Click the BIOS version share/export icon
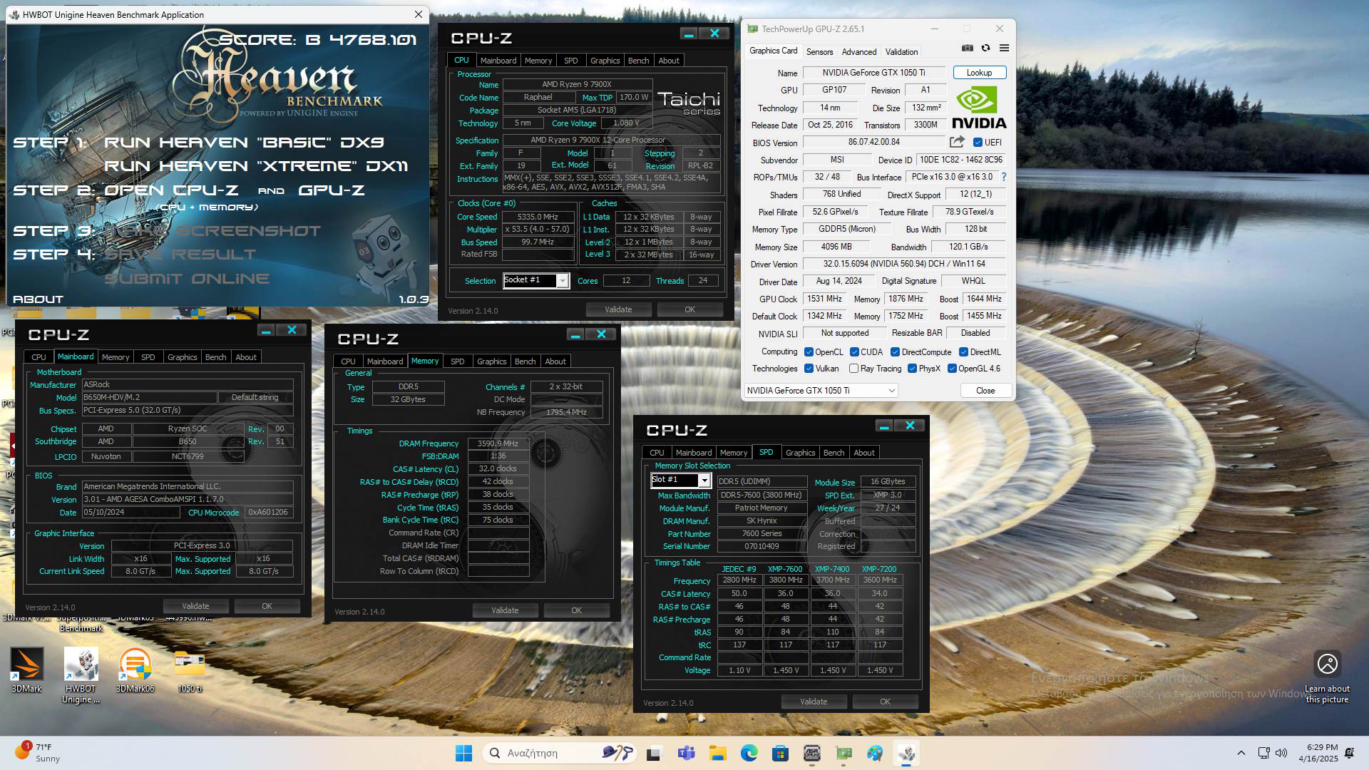This screenshot has width=1369, height=770. [x=957, y=142]
